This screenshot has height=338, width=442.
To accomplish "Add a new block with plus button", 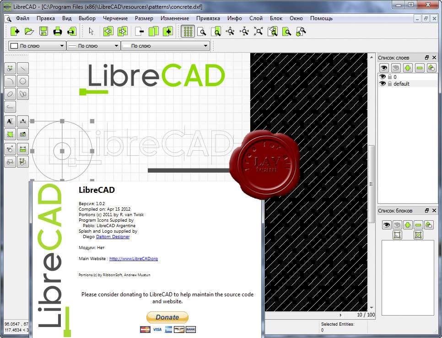I will click(408, 225).
